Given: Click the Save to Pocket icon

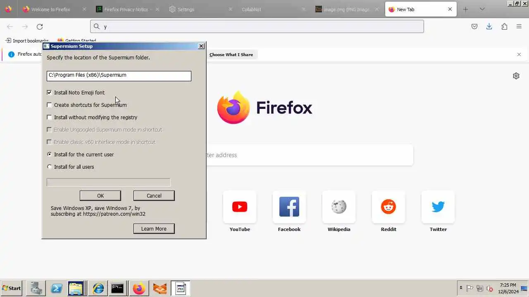Looking at the screenshot, I should (474, 26).
